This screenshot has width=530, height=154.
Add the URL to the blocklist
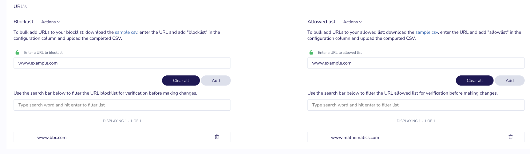click(x=216, y=81)
